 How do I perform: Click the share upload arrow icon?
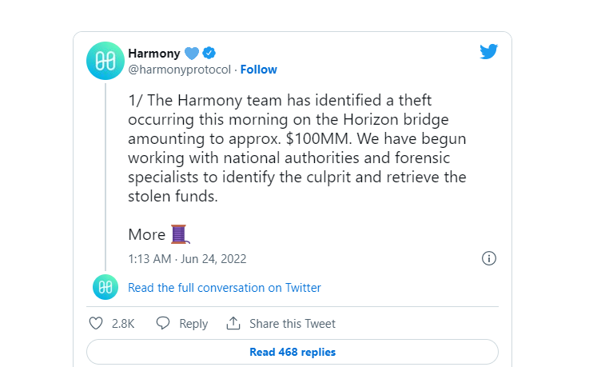click(x=233, y=323)
